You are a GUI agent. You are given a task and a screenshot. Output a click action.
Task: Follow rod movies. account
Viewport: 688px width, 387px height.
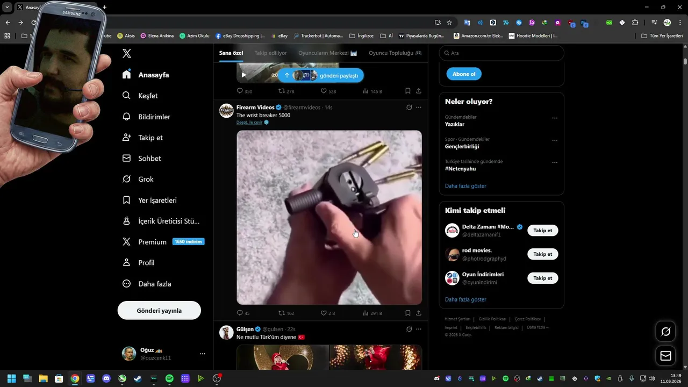pyautogui.click(x=542, y=254)
